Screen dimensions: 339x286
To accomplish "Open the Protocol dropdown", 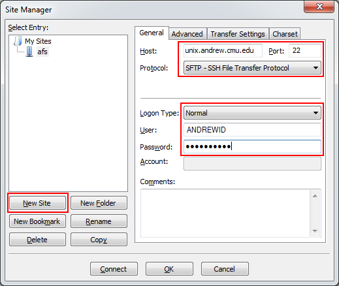I will 252,68.
